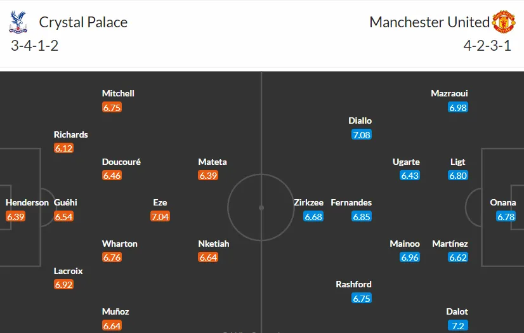
Task: Select Mainoo's 6.96 rating badge
Action: pyautogui.click(x=410, y=257)
